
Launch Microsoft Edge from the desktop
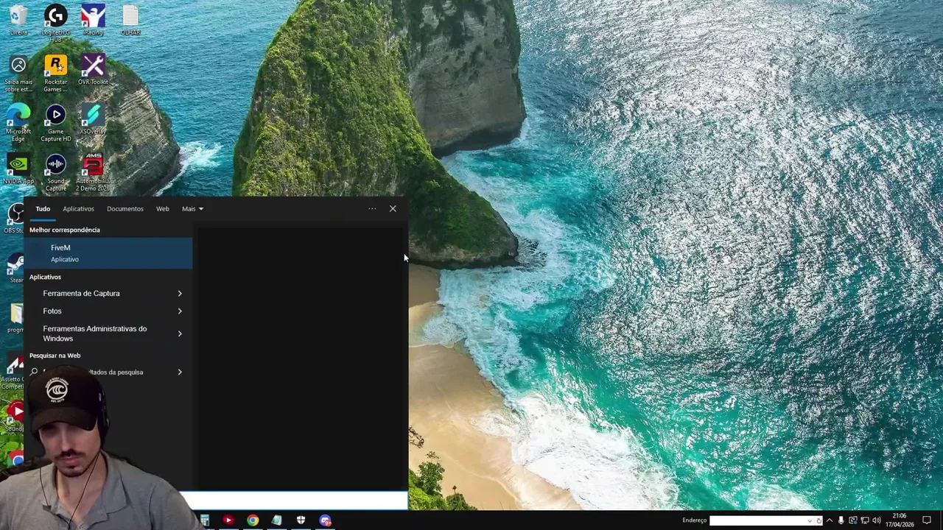click(18, 123)
